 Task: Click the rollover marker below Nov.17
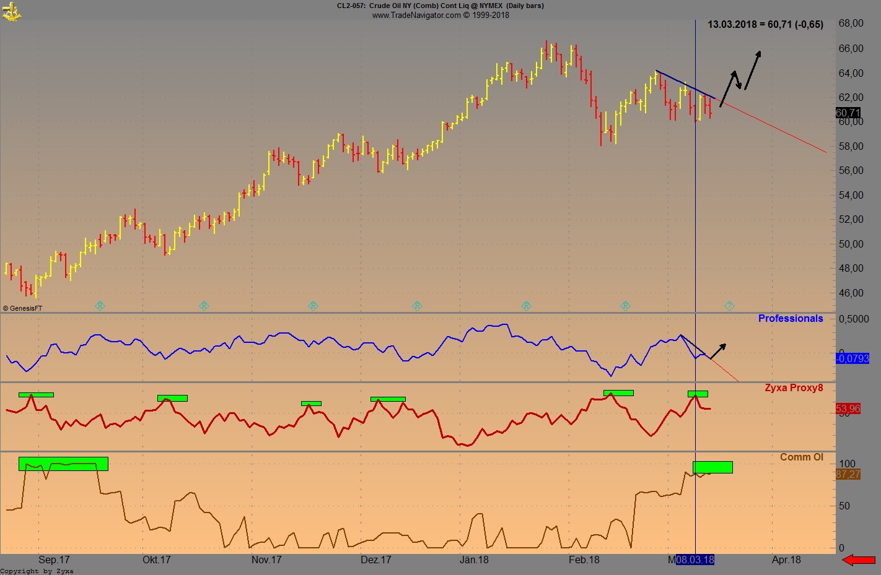click(x=313, y=306)
